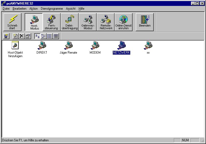
Task: Open properties icon in small toolbar
Action: (28, 36)
